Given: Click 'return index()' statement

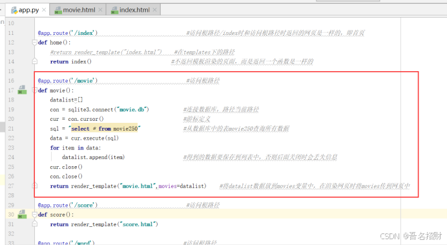Looking at the screenshot, I should [70, 61].
